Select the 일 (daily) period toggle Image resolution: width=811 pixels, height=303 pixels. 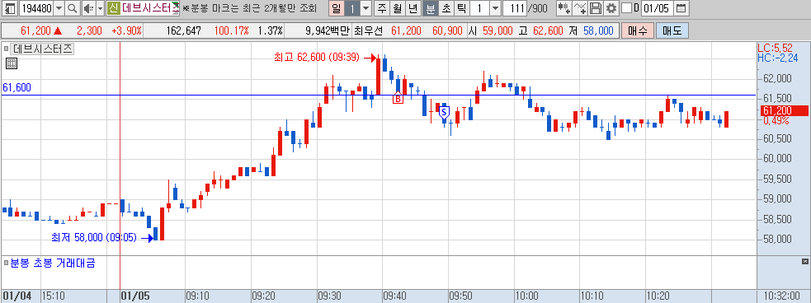click(337, 8)
